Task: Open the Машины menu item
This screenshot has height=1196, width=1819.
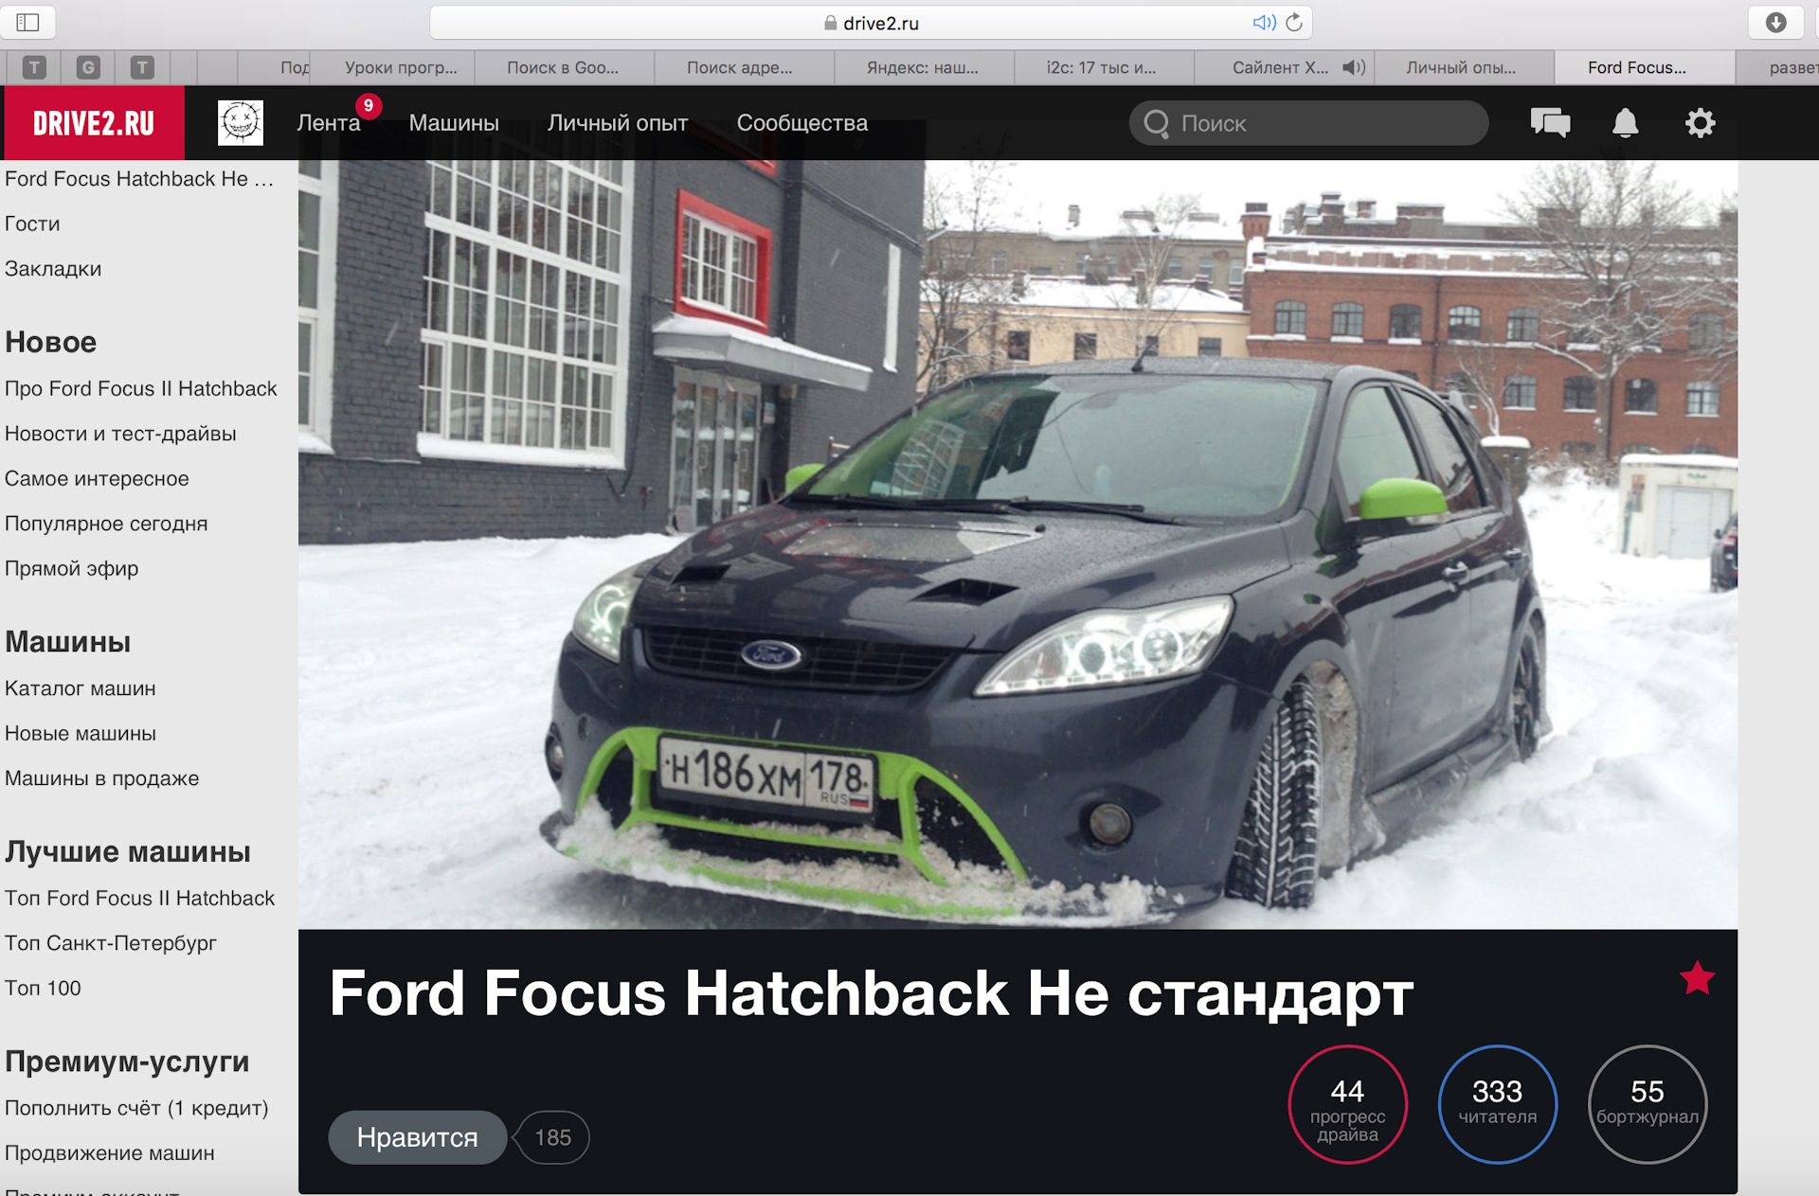Action: click(454, 123)
